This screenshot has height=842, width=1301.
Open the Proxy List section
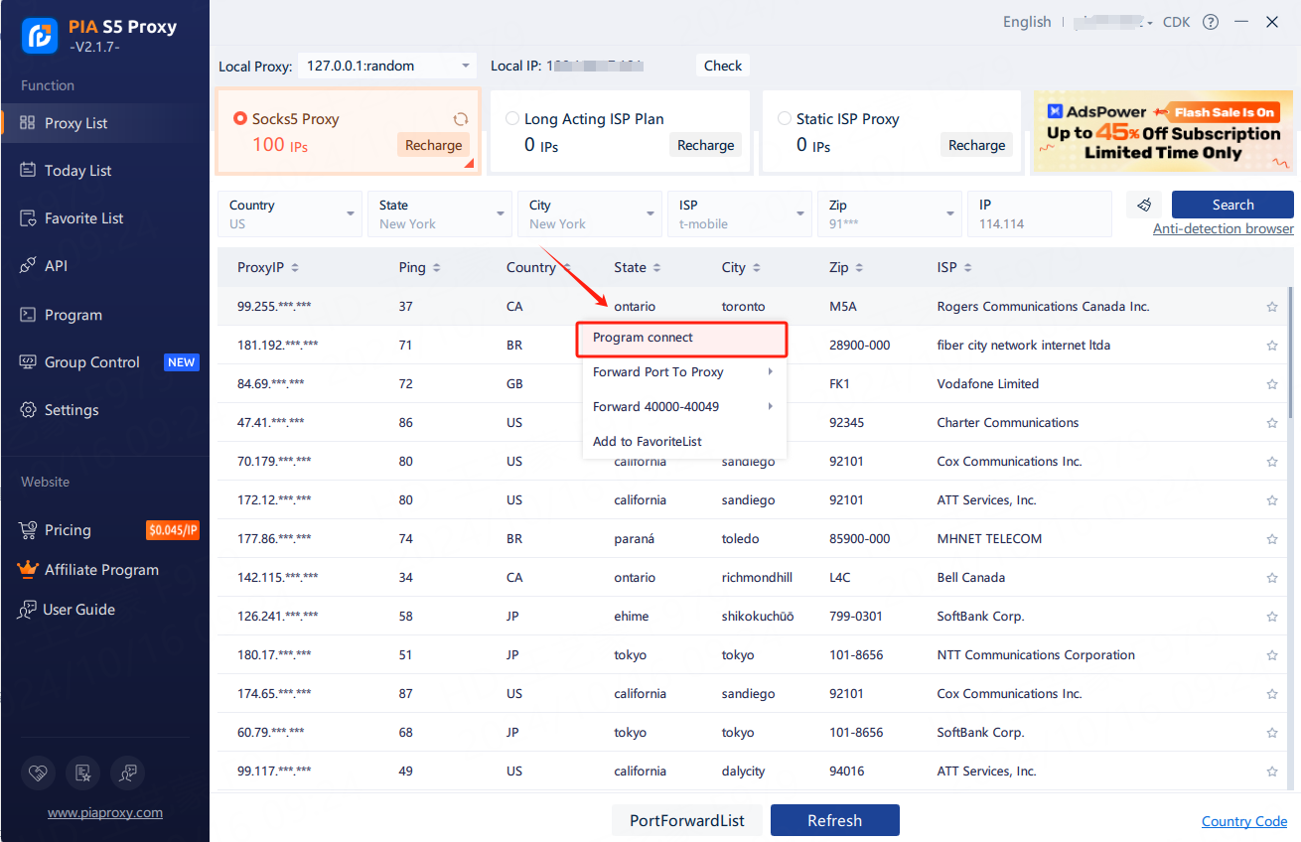tap(104, 123)
